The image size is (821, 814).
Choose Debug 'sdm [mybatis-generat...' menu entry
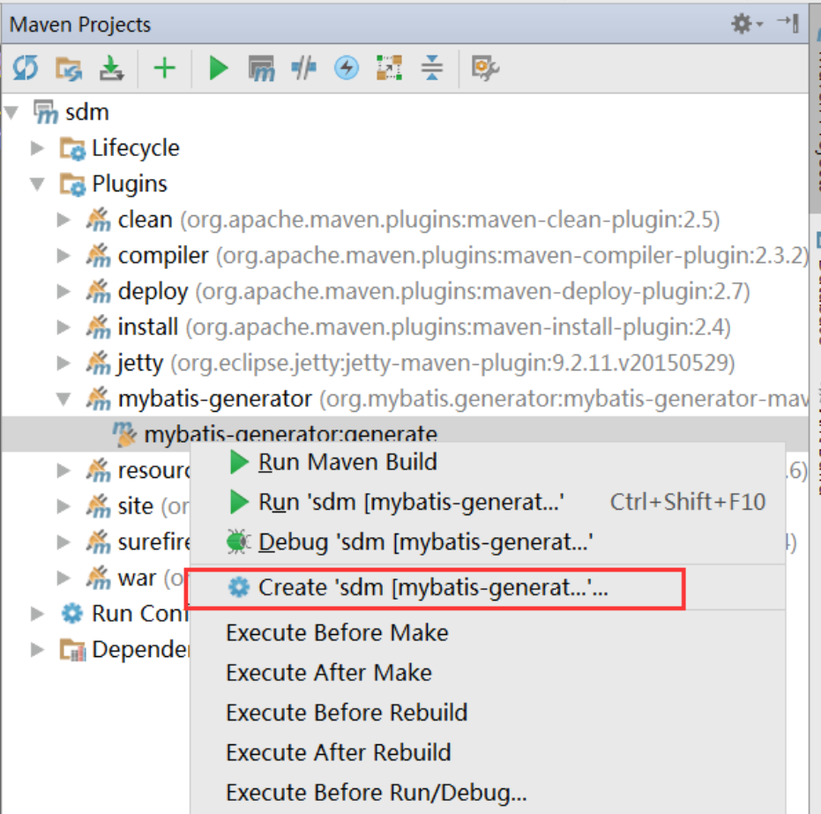(488, 541)
